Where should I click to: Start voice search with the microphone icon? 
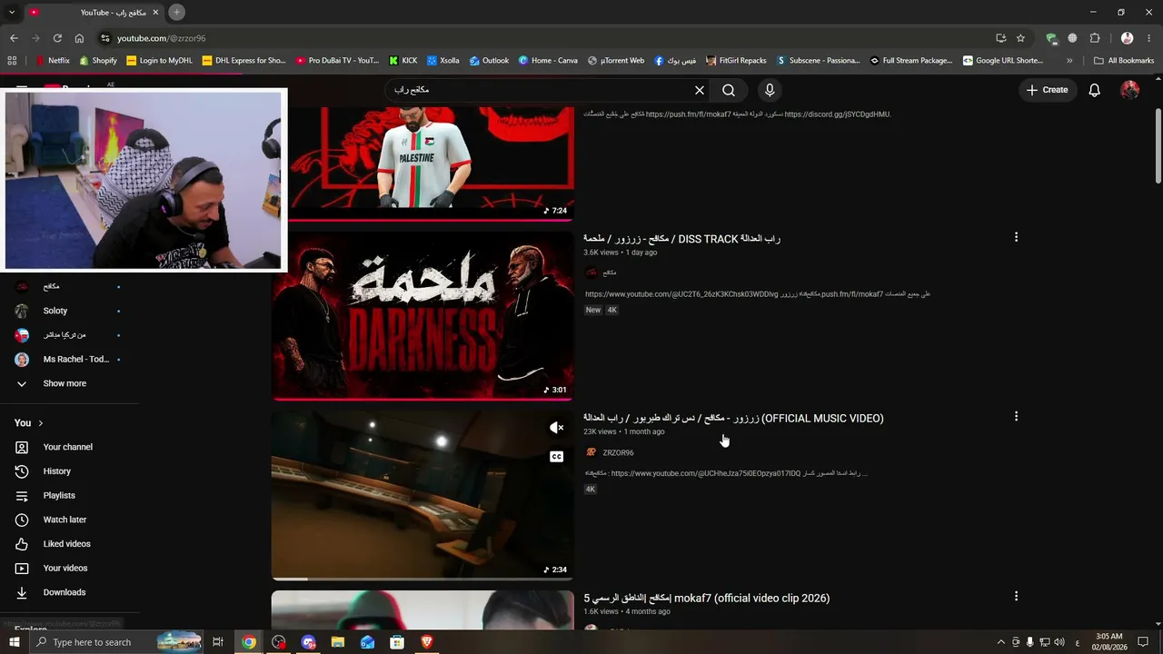pyautogui.click(x=770, y=90)
